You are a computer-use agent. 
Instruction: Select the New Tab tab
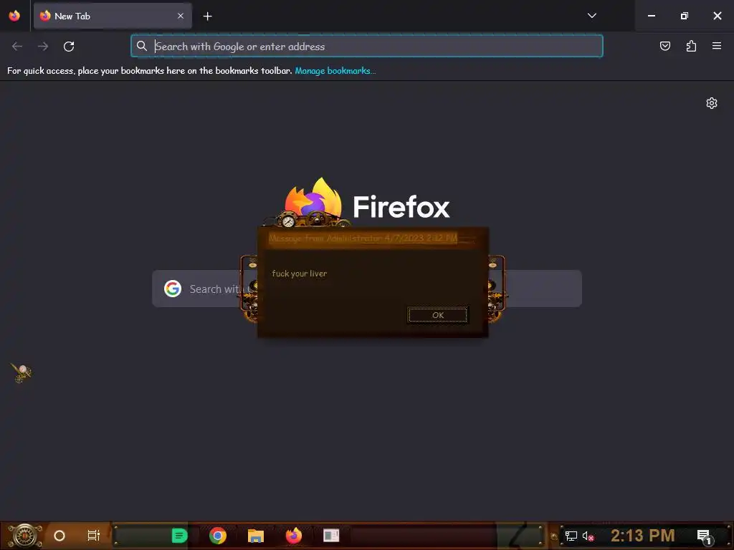113,16
